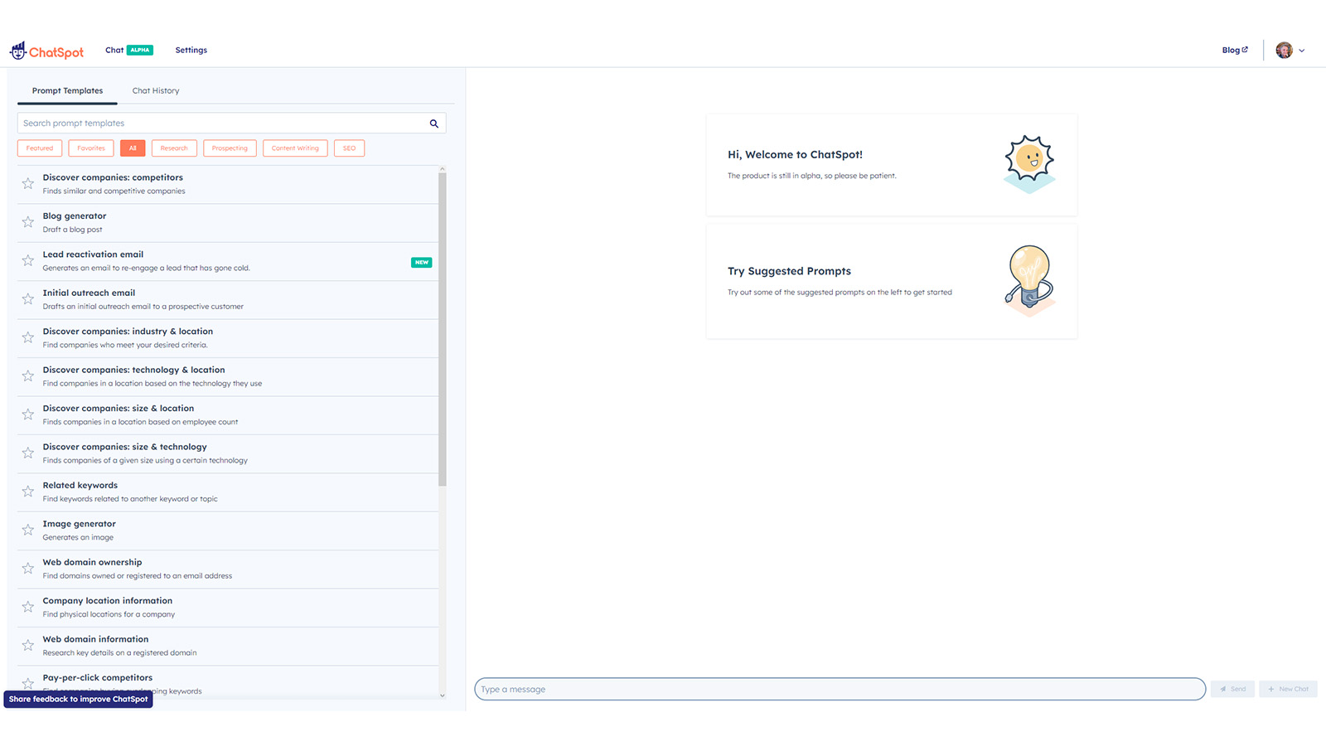Select Discover companies: size & technology

(x=228, y=453)
